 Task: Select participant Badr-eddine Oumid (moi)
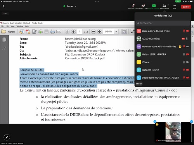point(163,31)
